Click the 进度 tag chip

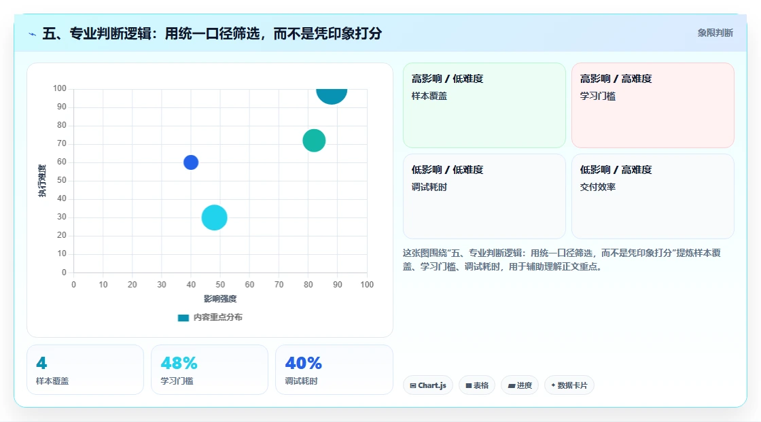click(x=520, y=385)
